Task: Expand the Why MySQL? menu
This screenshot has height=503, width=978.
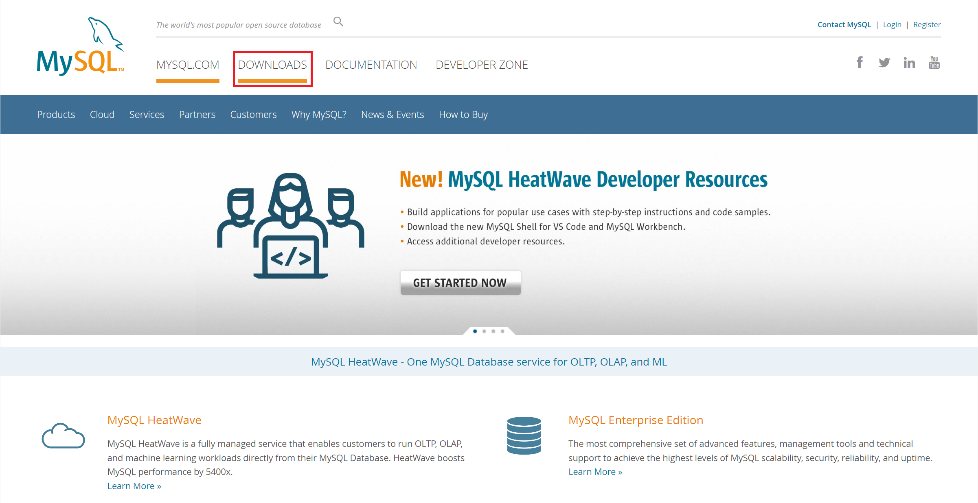Action: pos(319,115)
